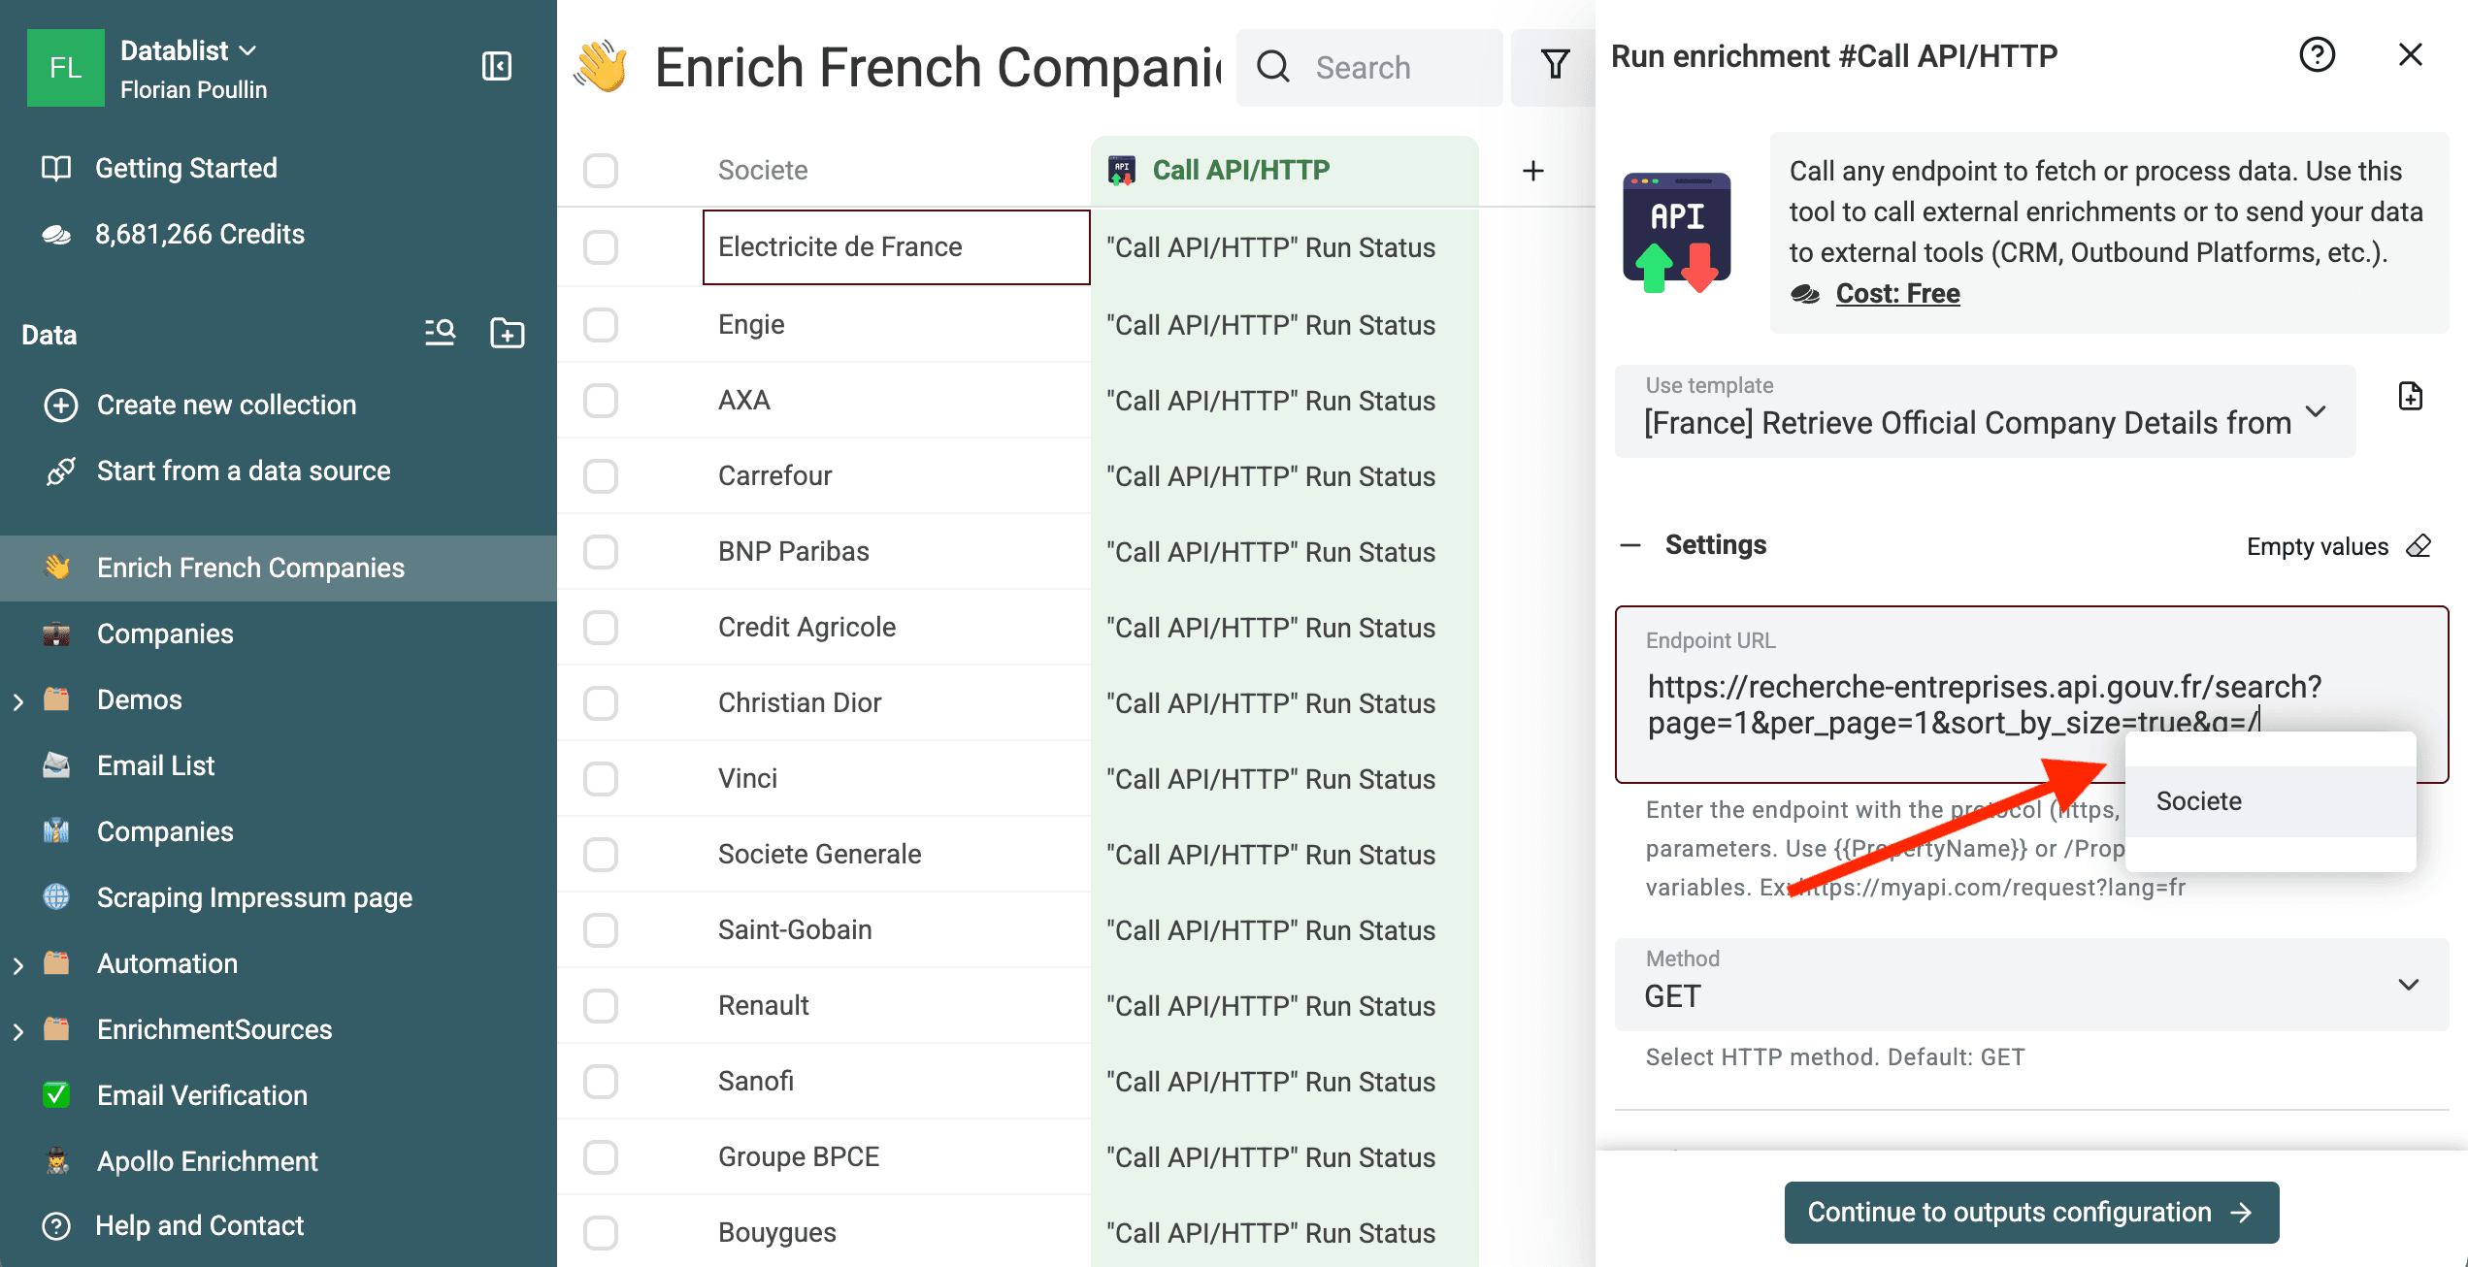Image resolution: width=2468 pixels, height=1267 pixels.
Task: Click the filter icon in the table toolbar
Action: tap(1555, 64)
